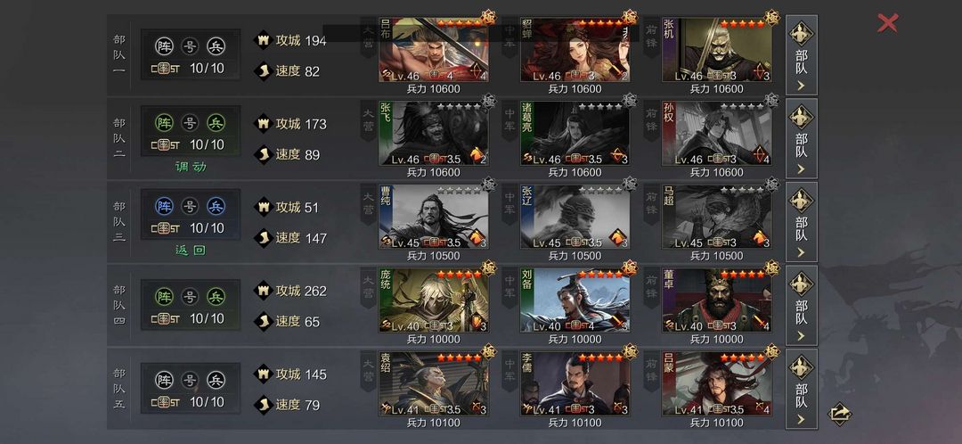Viewport: 962px width, 444px height.
Task: Tap the 号 icon for 部队一
Action: click(x=190, y=46)
